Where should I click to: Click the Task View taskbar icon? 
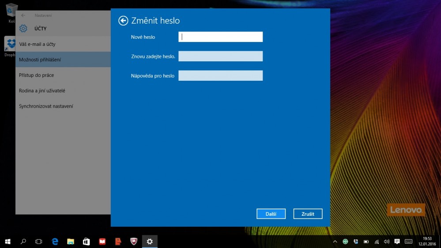tap(39, 241)
